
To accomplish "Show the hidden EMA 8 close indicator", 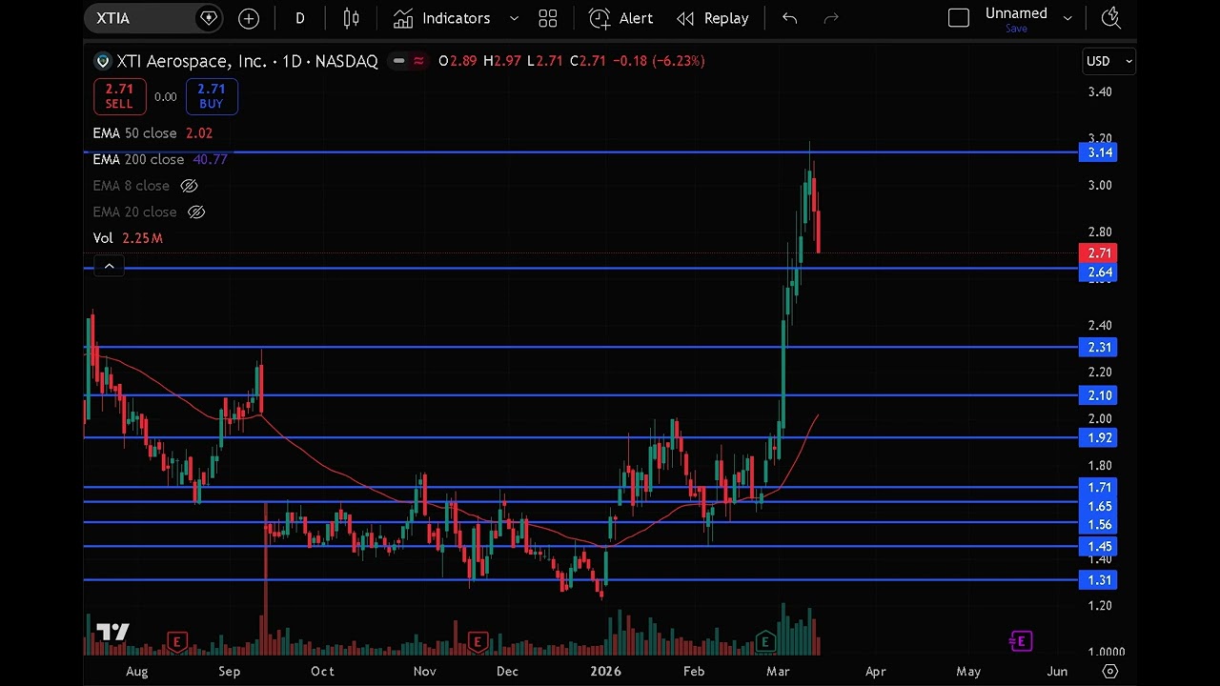I will click(x=189, y=186).
